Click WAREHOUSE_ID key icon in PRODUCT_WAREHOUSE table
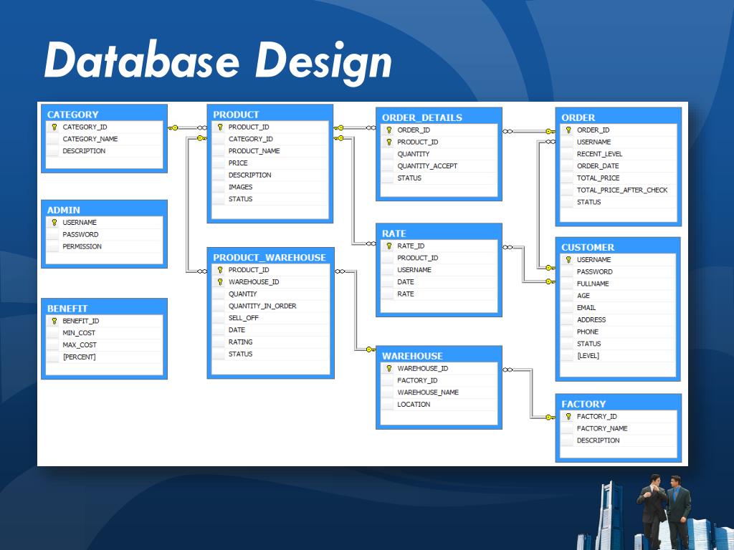 [x=220, y=282]
